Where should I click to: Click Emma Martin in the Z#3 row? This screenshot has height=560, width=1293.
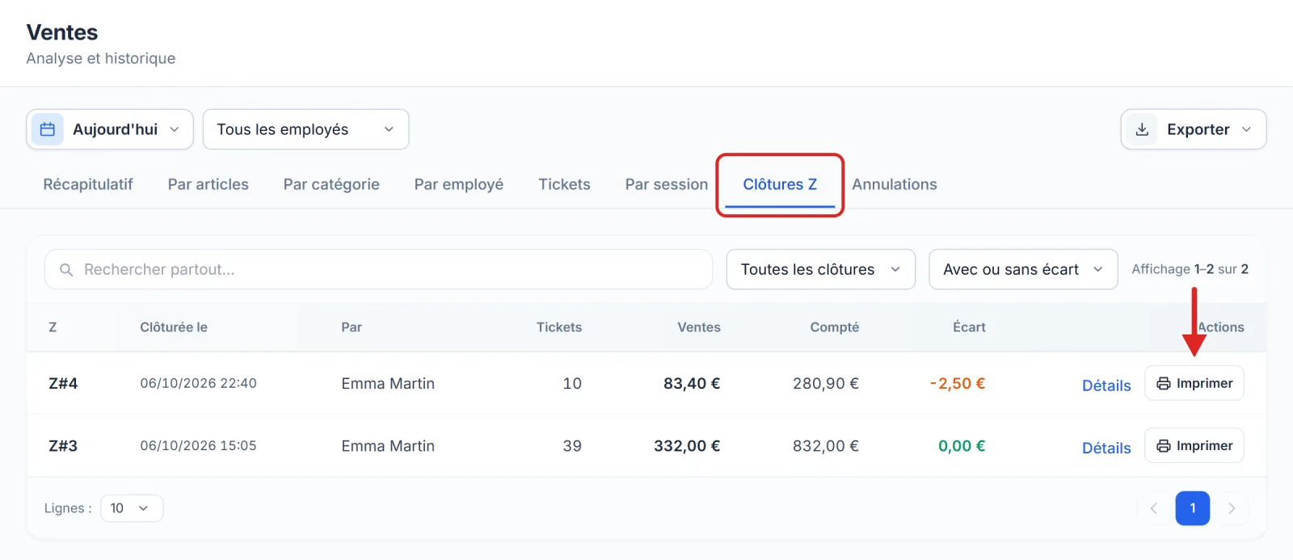pyautogui.click(x=388, y=446)
